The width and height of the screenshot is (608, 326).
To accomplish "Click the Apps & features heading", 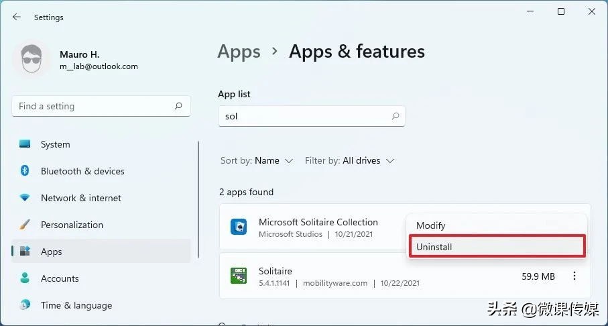I will point(357,52).
